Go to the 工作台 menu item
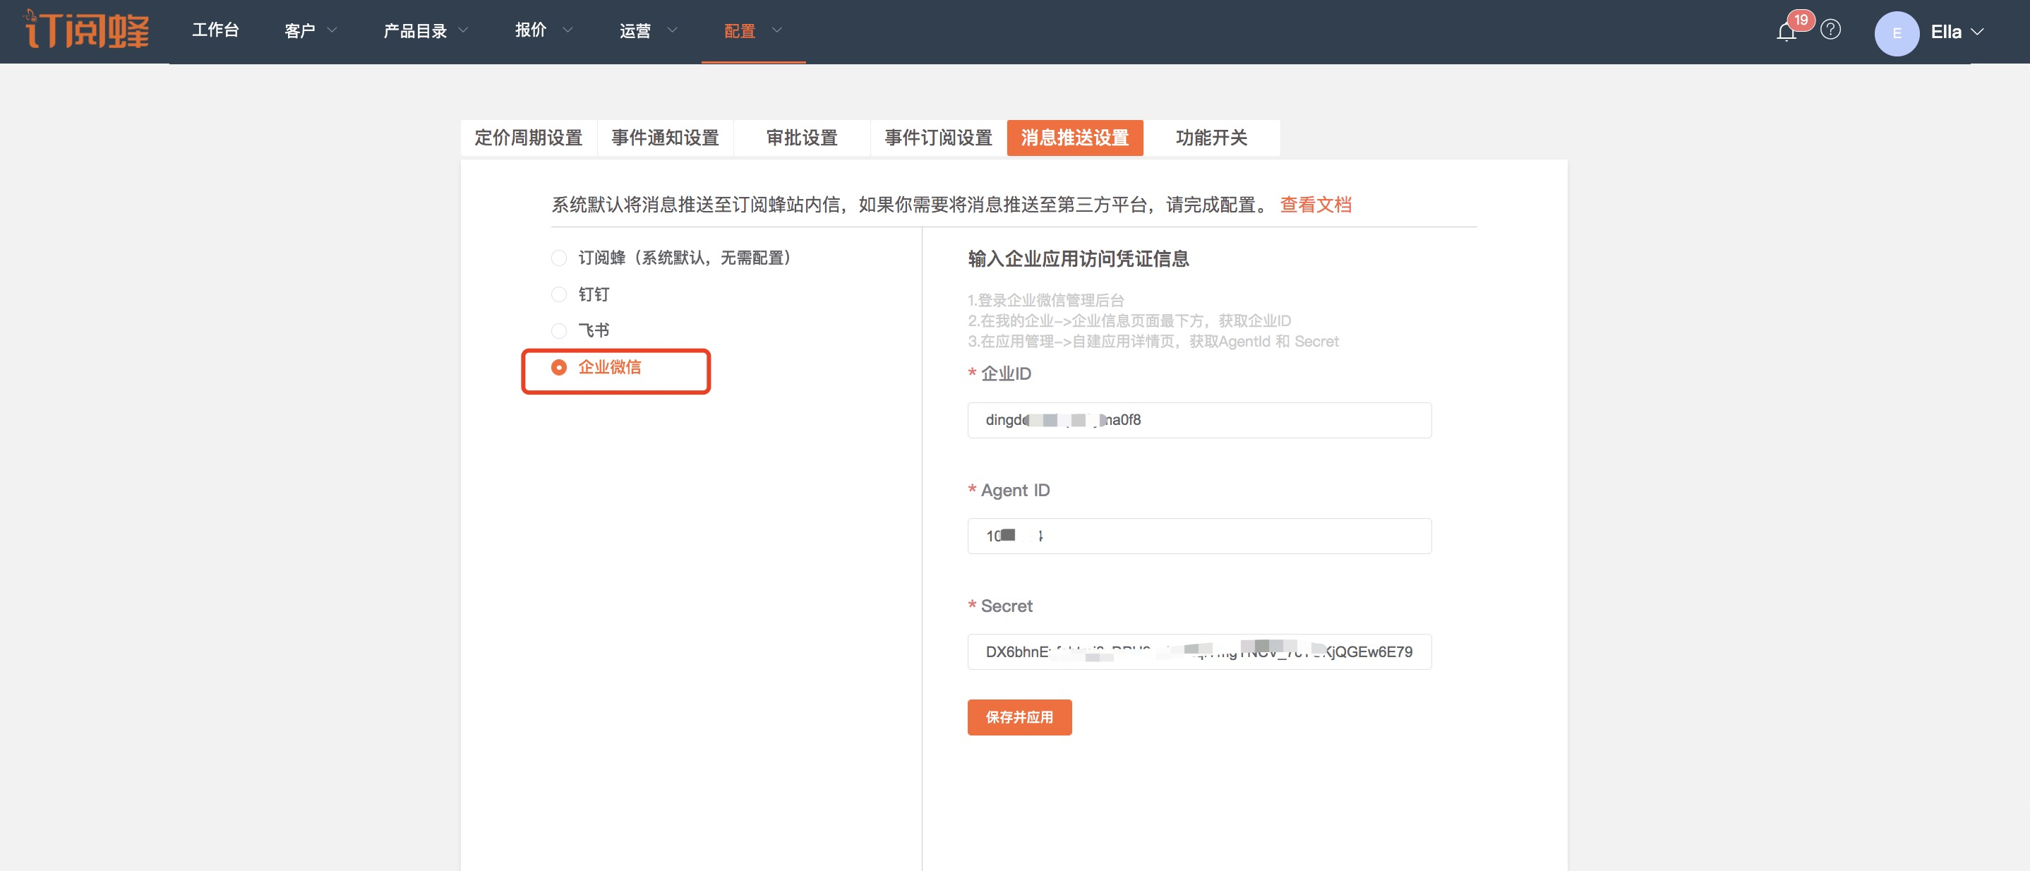Screen dimensions: 2030x871 (215, 30)
